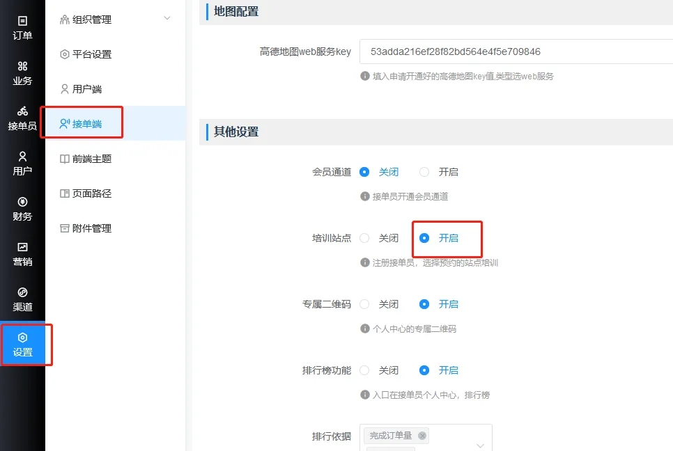Turn off 专属二维码 with 关闭 radio

click(x=364, y=304)
